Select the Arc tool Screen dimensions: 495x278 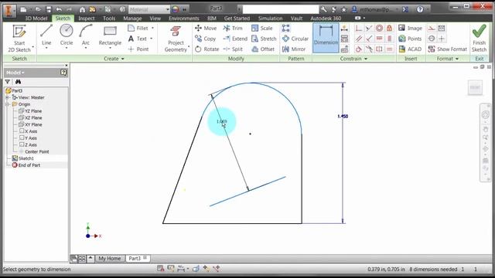(86, 36)
